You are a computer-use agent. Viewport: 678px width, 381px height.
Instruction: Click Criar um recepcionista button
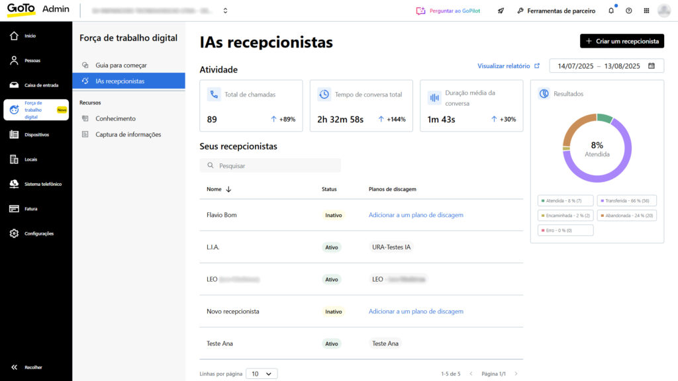[x=622, y=41]
